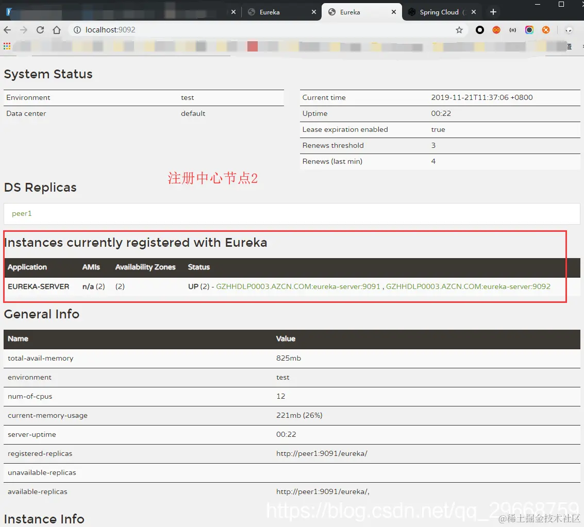Open the peer1 replica link
This screenshot has height=527, width=584.
[x=22, y=214]
